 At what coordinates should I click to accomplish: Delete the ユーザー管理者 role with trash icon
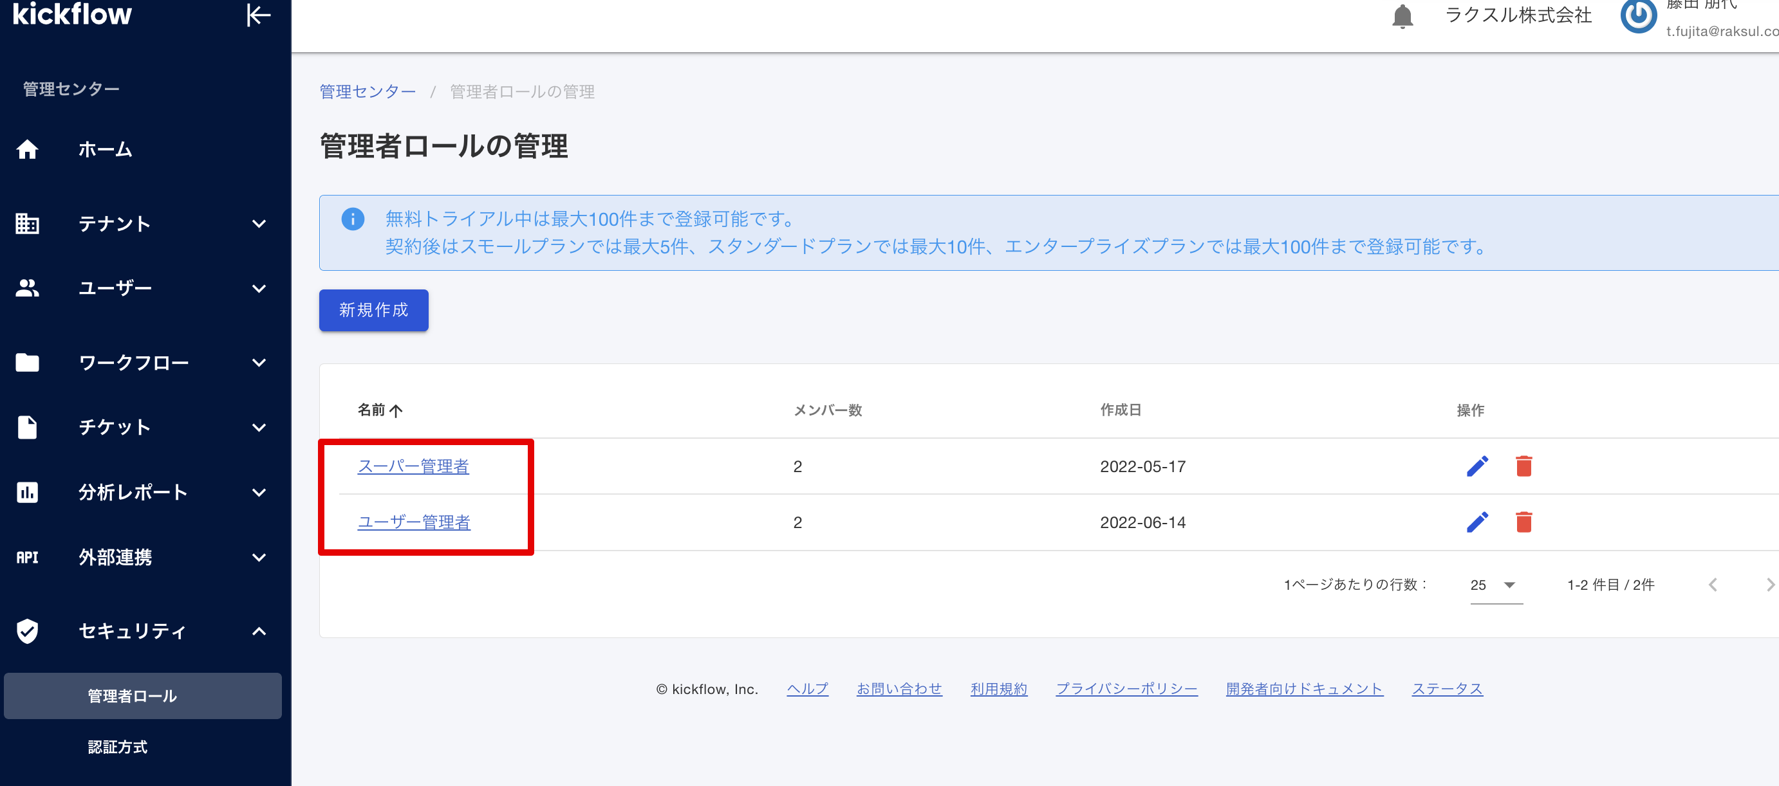tap(1523, 522)
